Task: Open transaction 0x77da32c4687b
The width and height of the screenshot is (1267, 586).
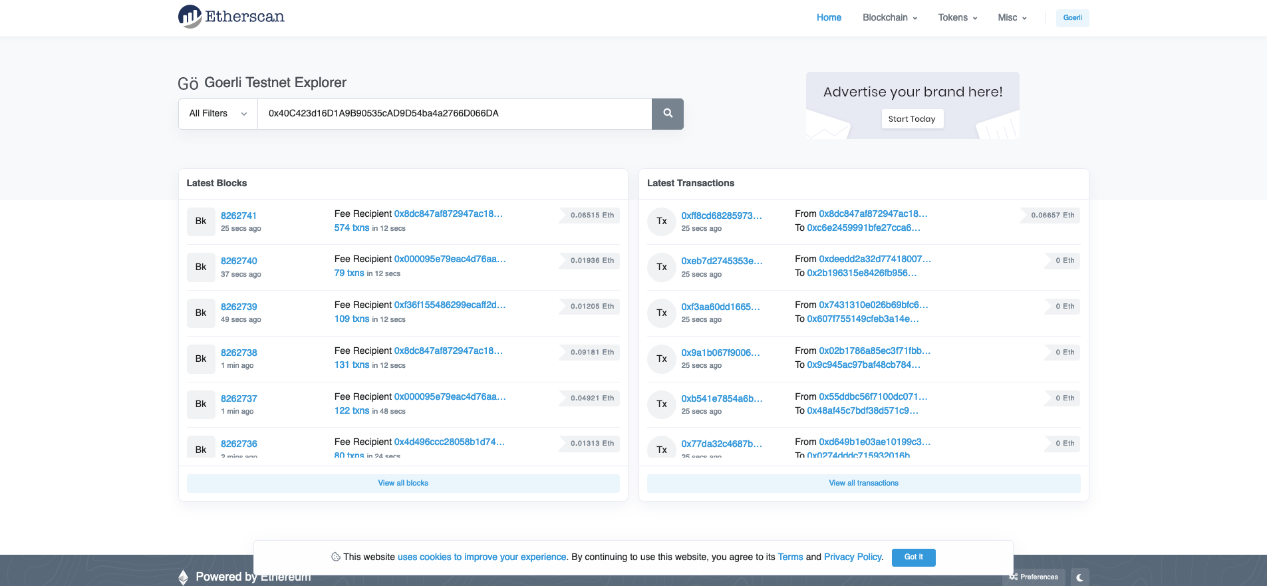Action: [722, 444]
